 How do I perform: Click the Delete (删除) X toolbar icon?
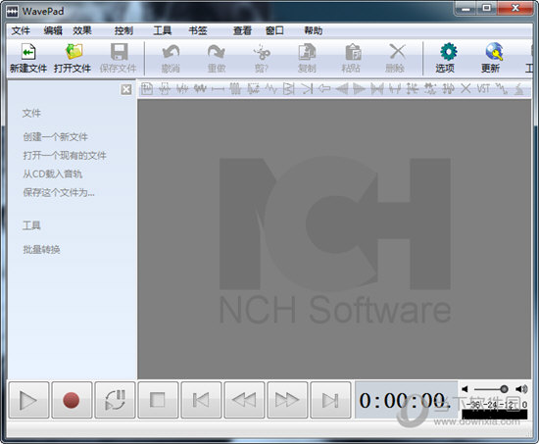(x=397, y=52)
